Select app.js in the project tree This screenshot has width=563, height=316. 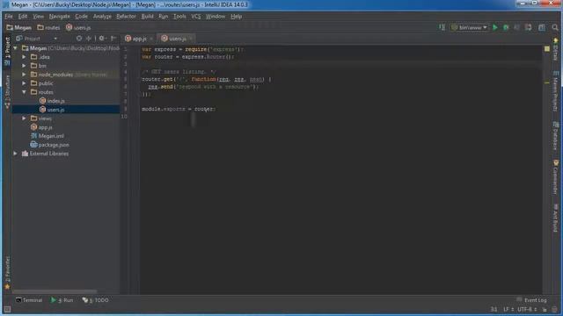(x=41, y=127)
